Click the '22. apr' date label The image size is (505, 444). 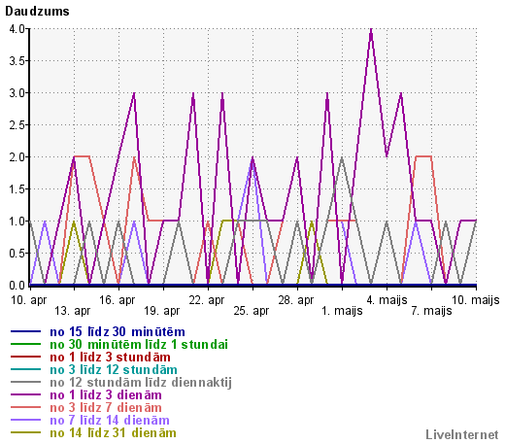pyautogui.click(x=207, y=300)
